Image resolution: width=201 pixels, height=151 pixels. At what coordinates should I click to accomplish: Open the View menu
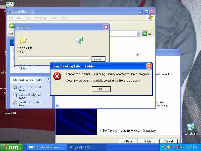(x=28, y=18)
